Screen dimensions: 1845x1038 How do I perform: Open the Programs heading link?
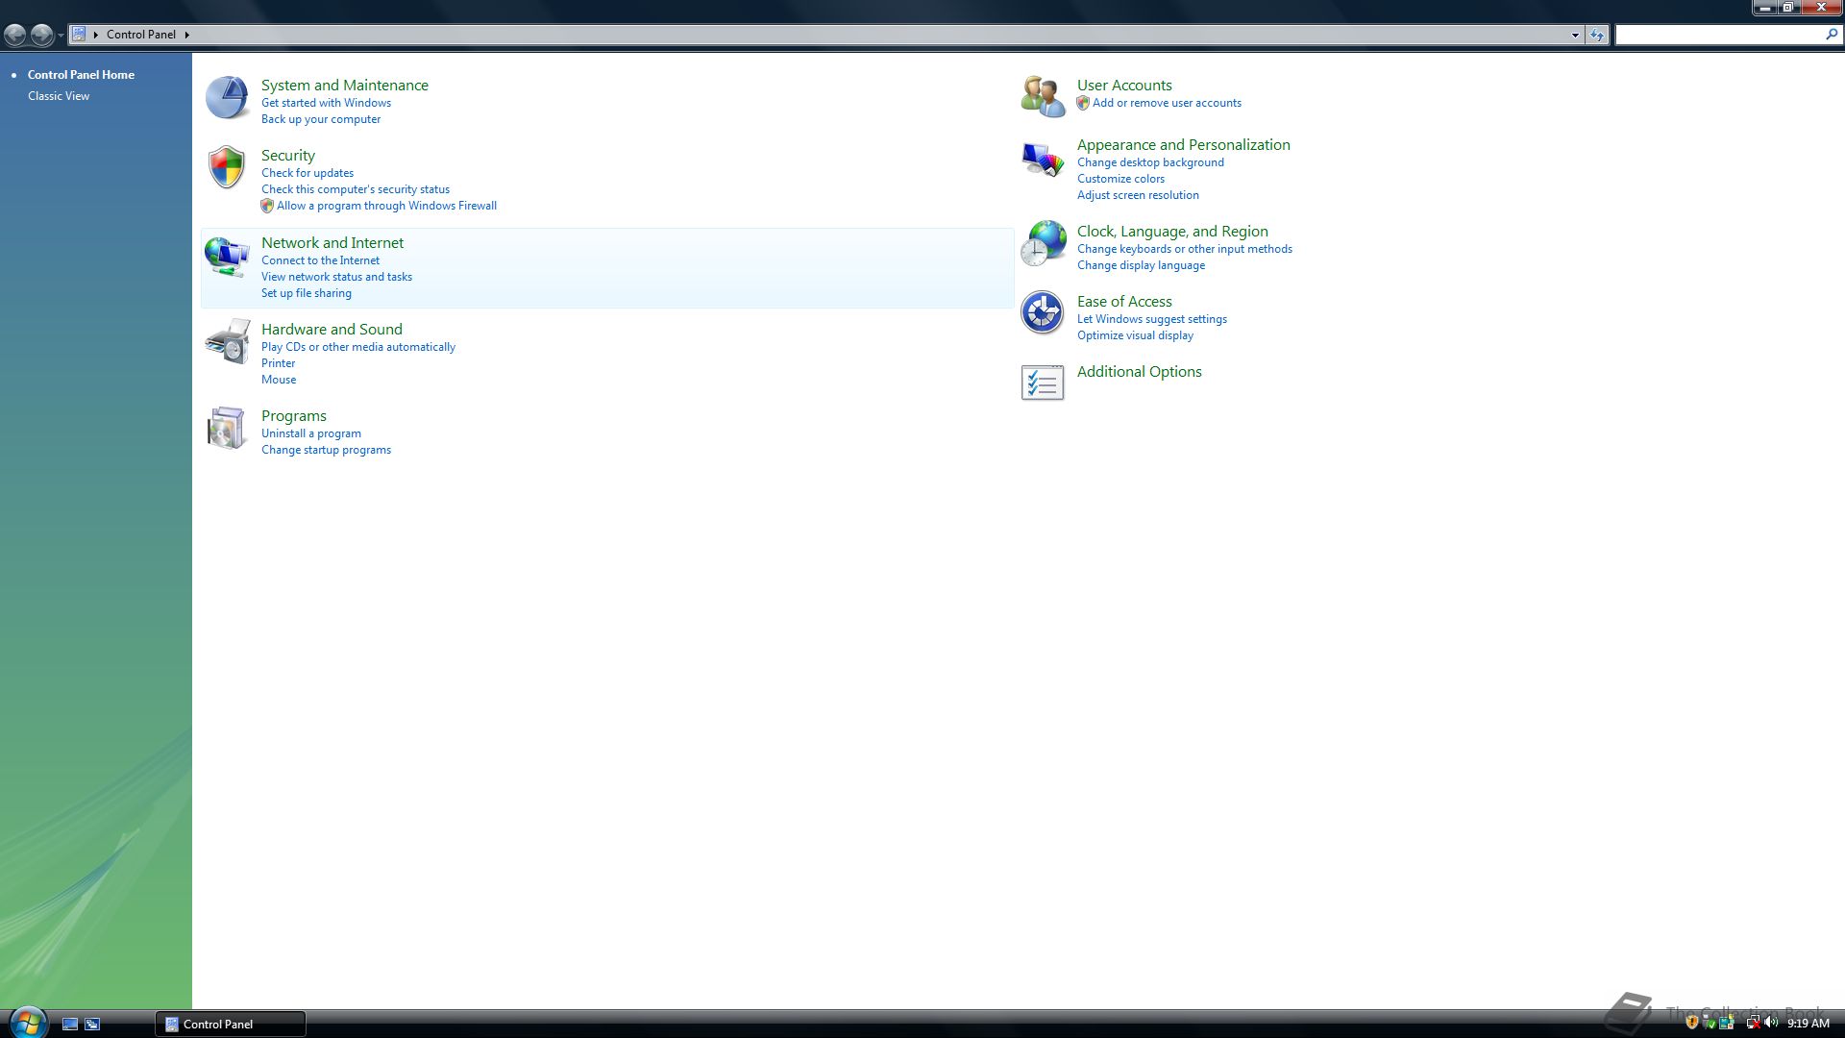click(x=294, y=416)
